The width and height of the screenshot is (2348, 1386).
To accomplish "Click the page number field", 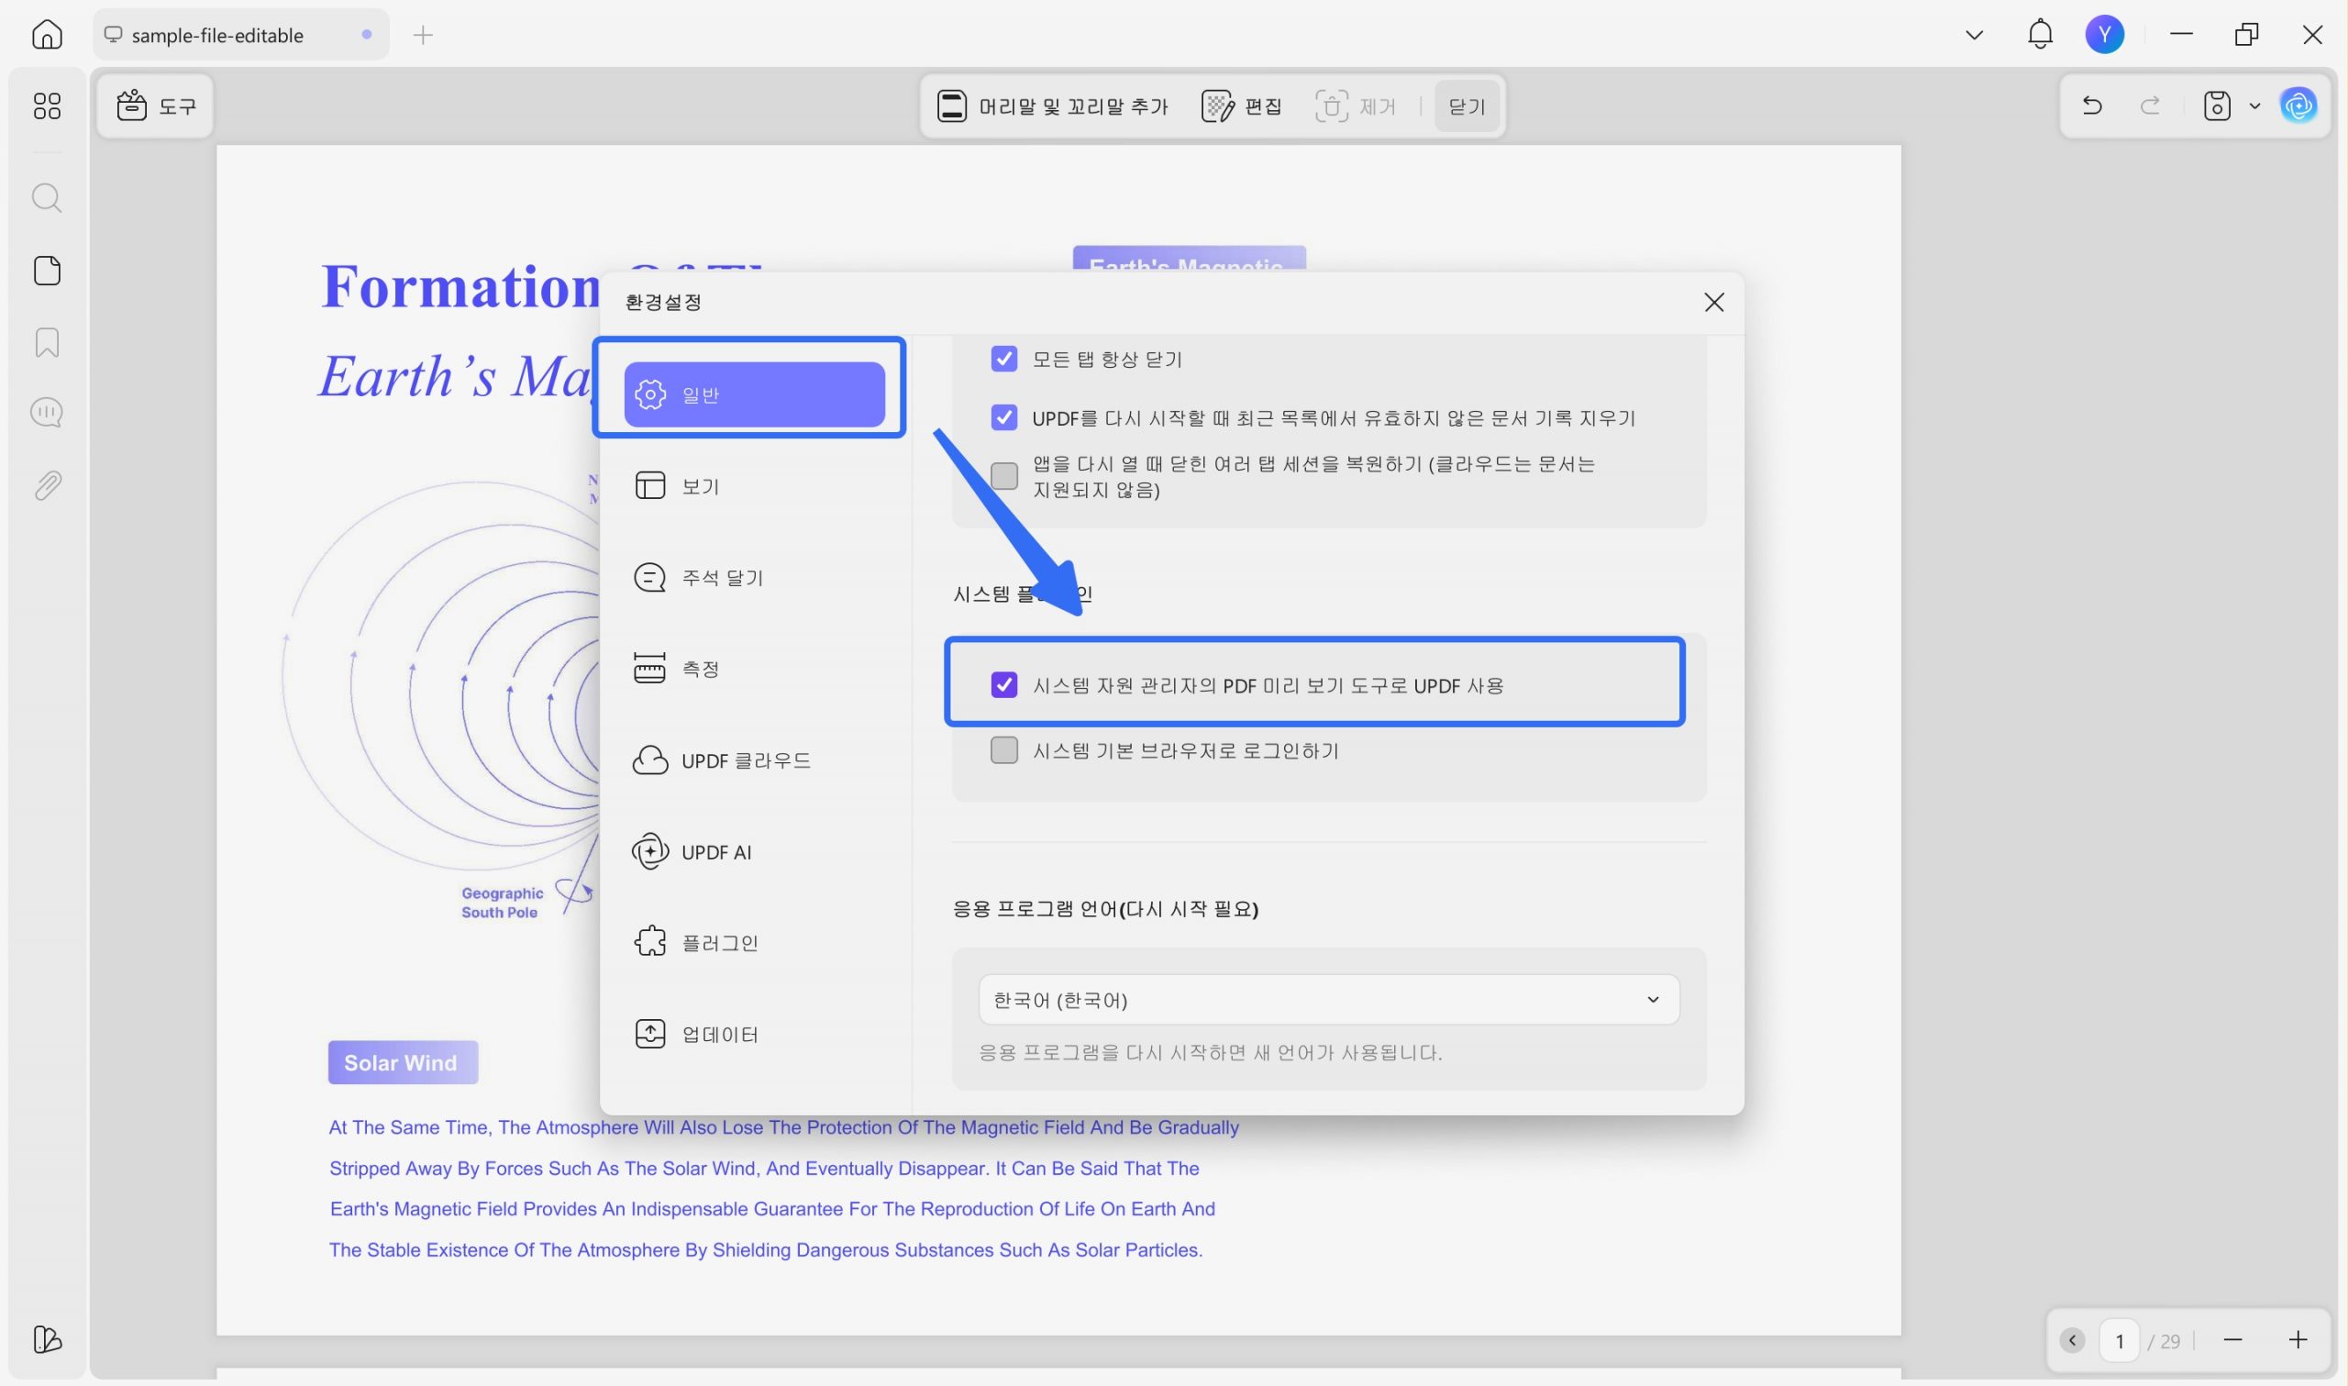I will tap(2120, 1340).
